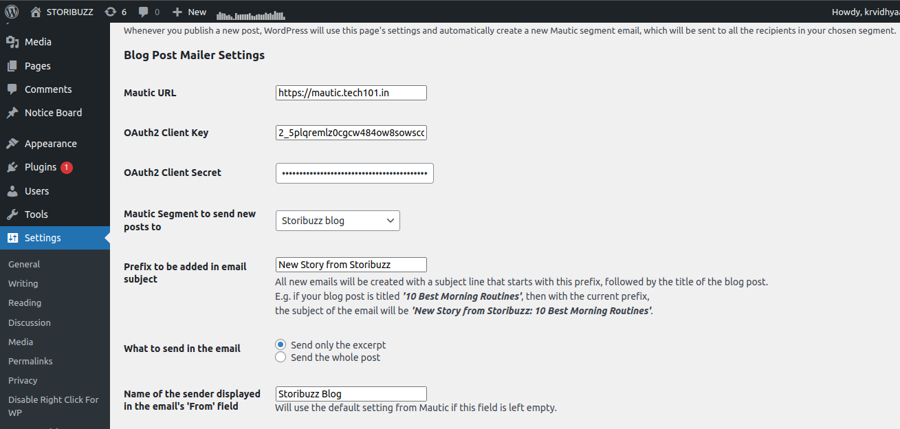Go to Permalinks settings submenu
Image resolution: width=900 pixels, height=429 pixels.
pos(30,361)
